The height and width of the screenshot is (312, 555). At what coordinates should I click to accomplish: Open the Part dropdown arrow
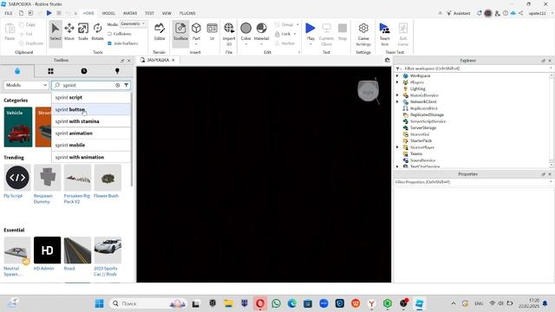(x=196, y=44)
